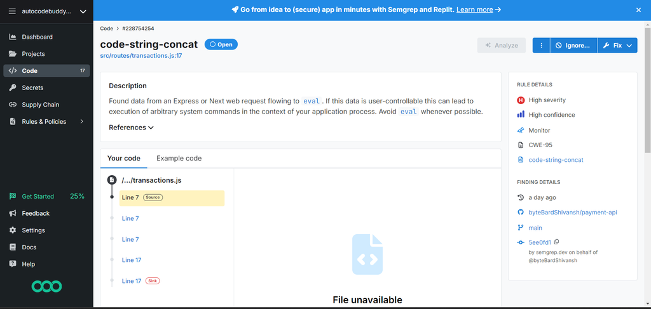
Task: Click the CWE-95 label
Action: coord(540,145)
